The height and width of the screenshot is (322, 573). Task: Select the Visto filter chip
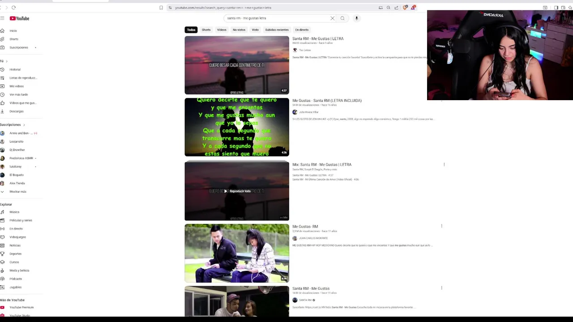[x=255, y=30]
